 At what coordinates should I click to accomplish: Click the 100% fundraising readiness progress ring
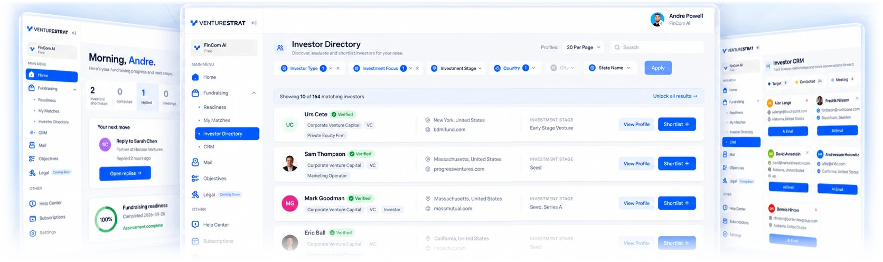click(x=106, y=219)
